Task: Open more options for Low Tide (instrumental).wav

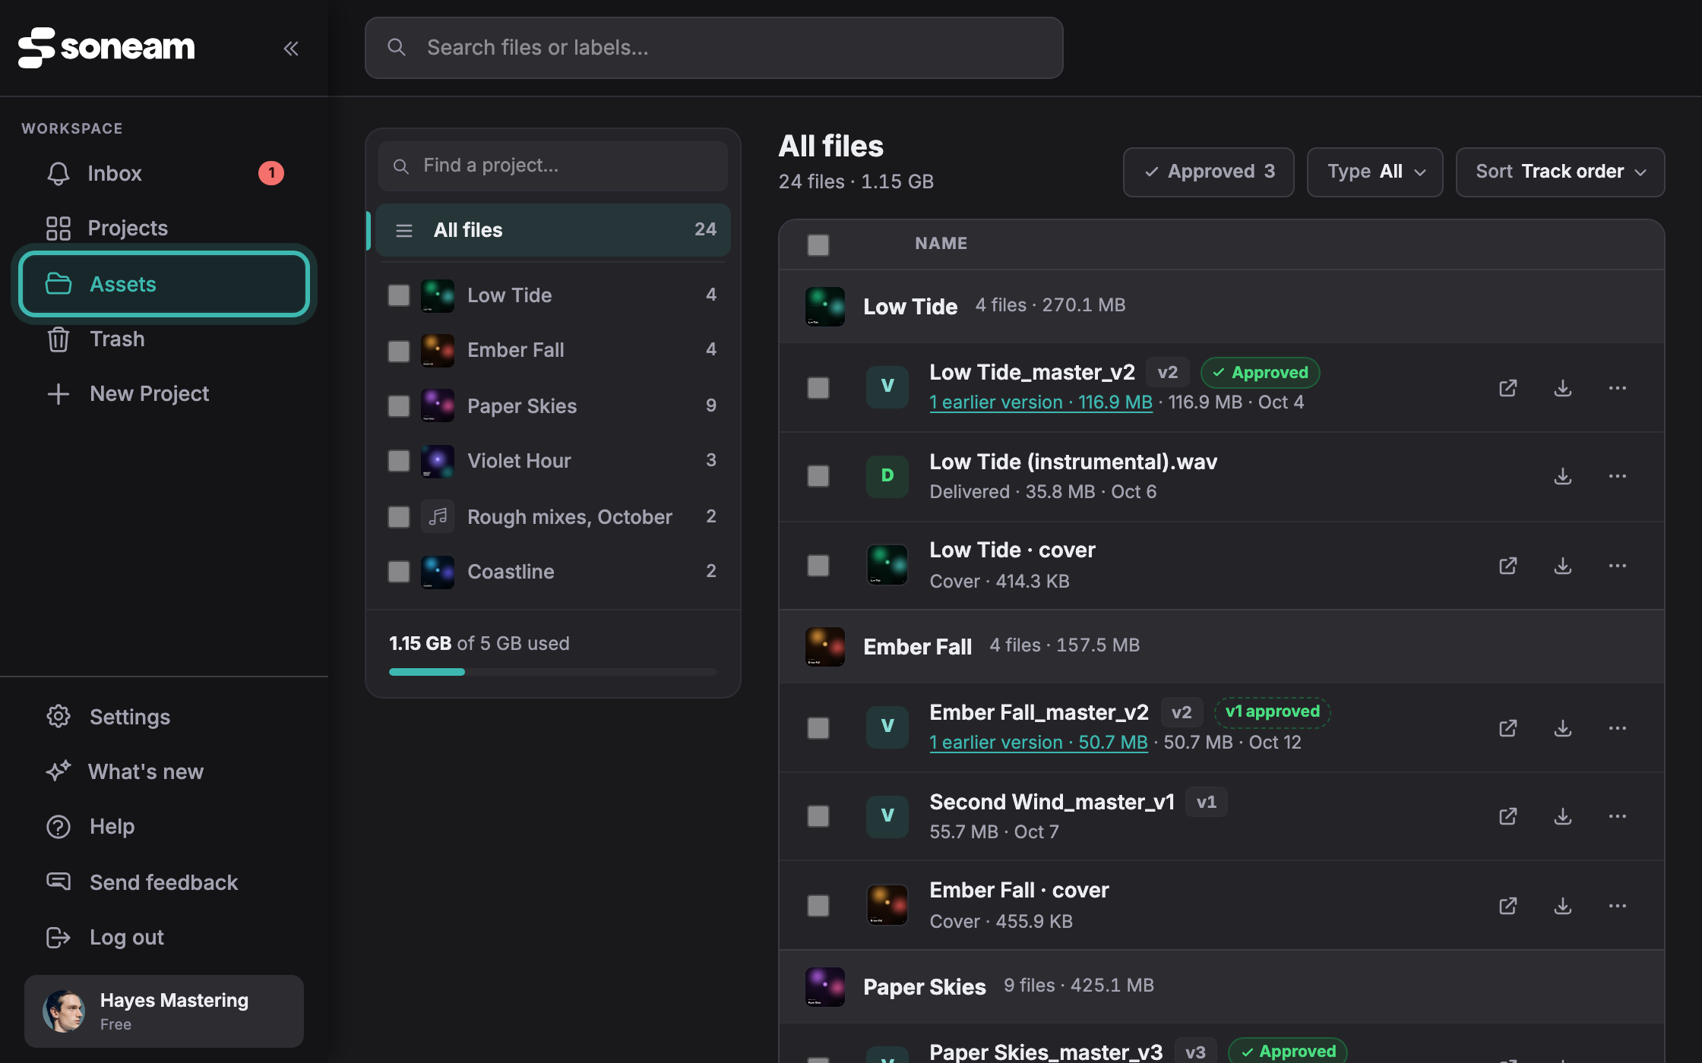Action: pos(1618,476)
